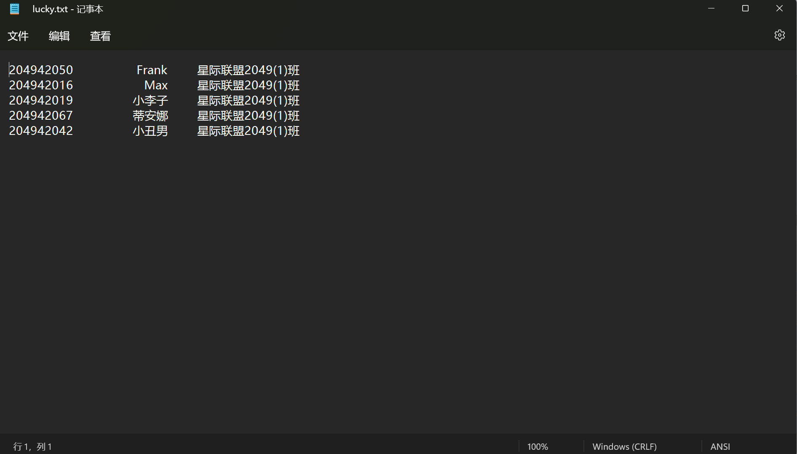
Task: Maximize the Notepad window
Action: [745, 8]
